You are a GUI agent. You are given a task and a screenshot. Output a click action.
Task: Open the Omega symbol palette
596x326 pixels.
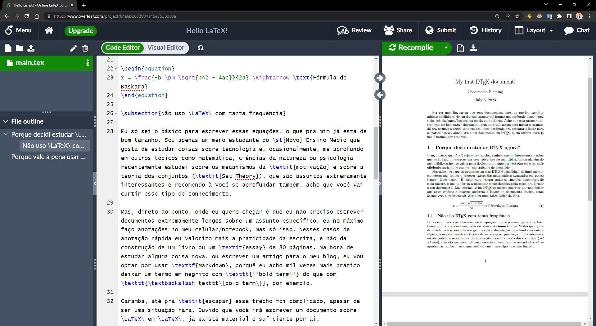pos(201,48)
